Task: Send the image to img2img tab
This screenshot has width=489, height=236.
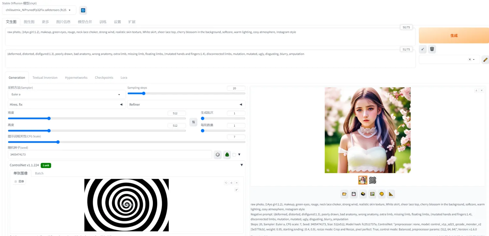Action: pyautogui.click(x=372, y=194)
